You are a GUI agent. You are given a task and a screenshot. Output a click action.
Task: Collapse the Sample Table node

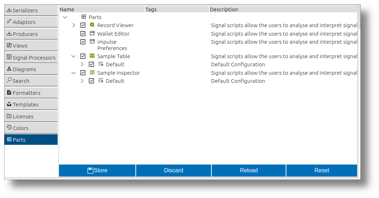click(x=74, y=56)
